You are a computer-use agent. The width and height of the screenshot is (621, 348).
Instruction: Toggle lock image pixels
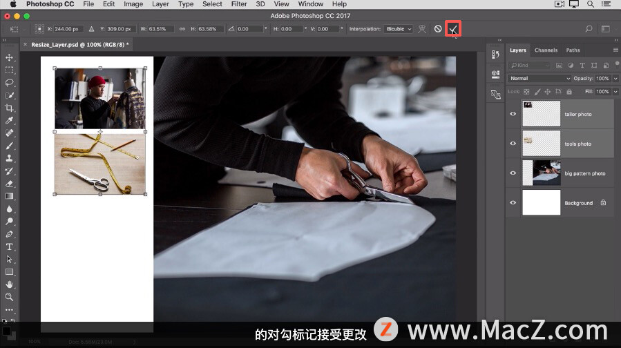537,91
